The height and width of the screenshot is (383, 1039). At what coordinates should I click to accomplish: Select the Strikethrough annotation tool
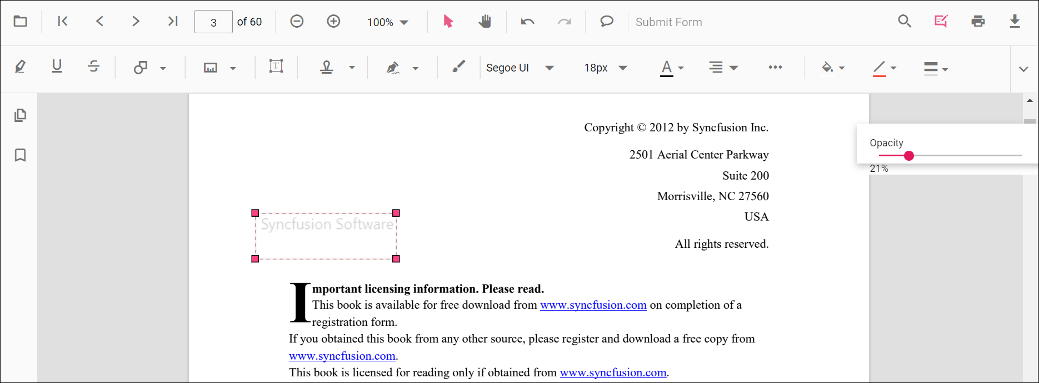pyautogui.click(x=93, y=67)
